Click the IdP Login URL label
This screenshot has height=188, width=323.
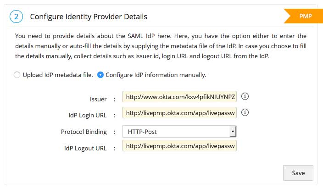coord(87,115)
